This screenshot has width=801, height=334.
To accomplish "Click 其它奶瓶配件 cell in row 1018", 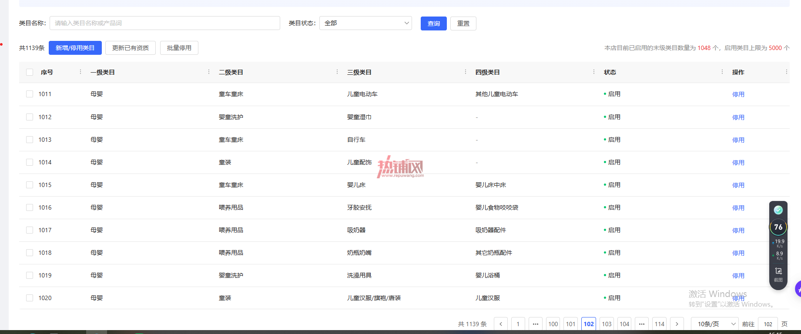I will [494, 253].
